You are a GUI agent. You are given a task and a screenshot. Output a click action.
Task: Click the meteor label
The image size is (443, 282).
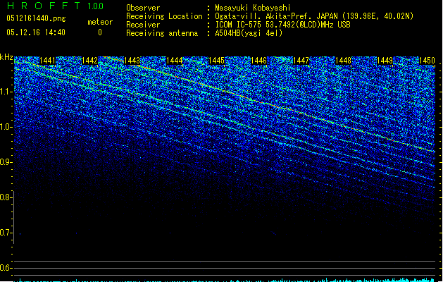click(x=100, y=22)
